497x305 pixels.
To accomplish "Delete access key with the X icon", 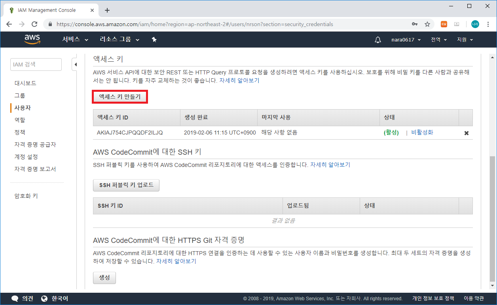I will click(x=467, y=133).
